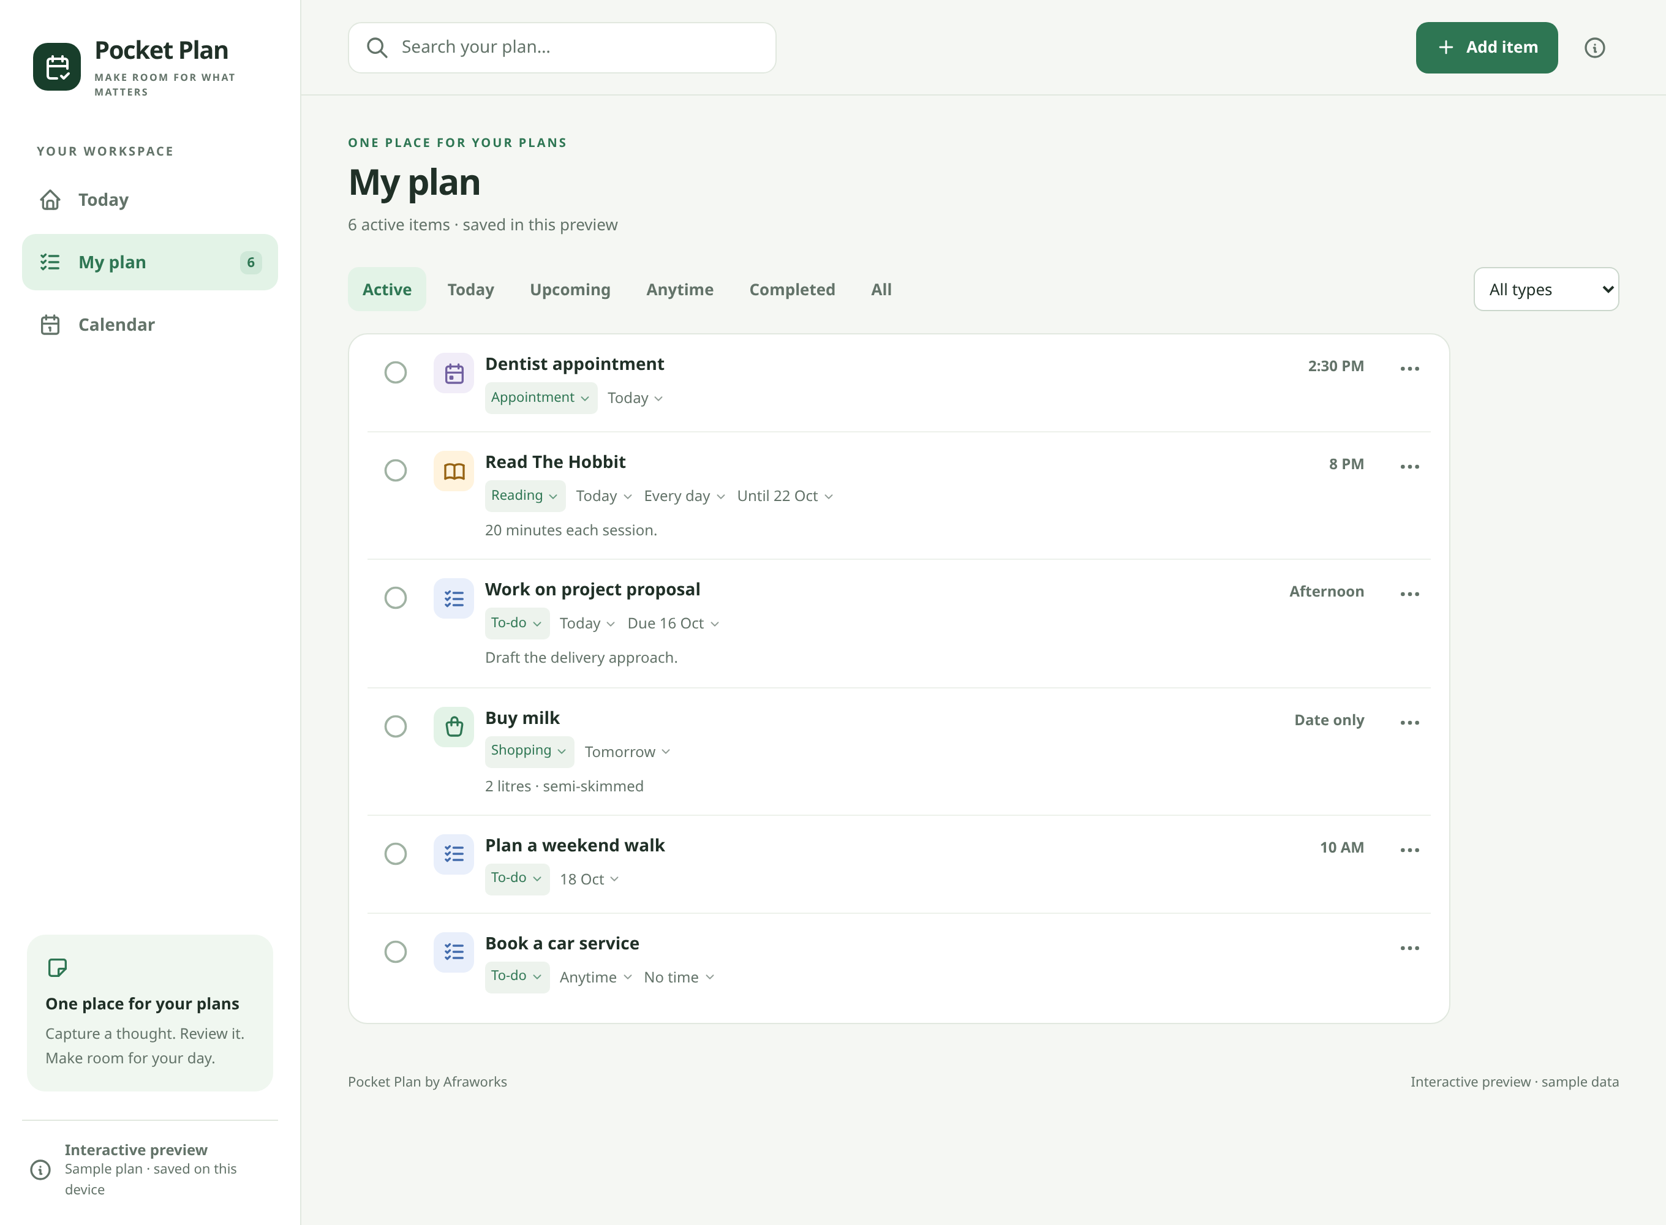The height and width of the screenshot is (1225, 1666).
Task: Mark Plan a weekend walk complete
Action: 395,853
